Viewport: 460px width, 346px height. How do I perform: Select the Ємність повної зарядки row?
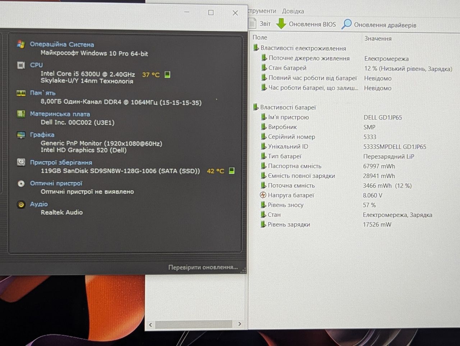pos(327,176)
